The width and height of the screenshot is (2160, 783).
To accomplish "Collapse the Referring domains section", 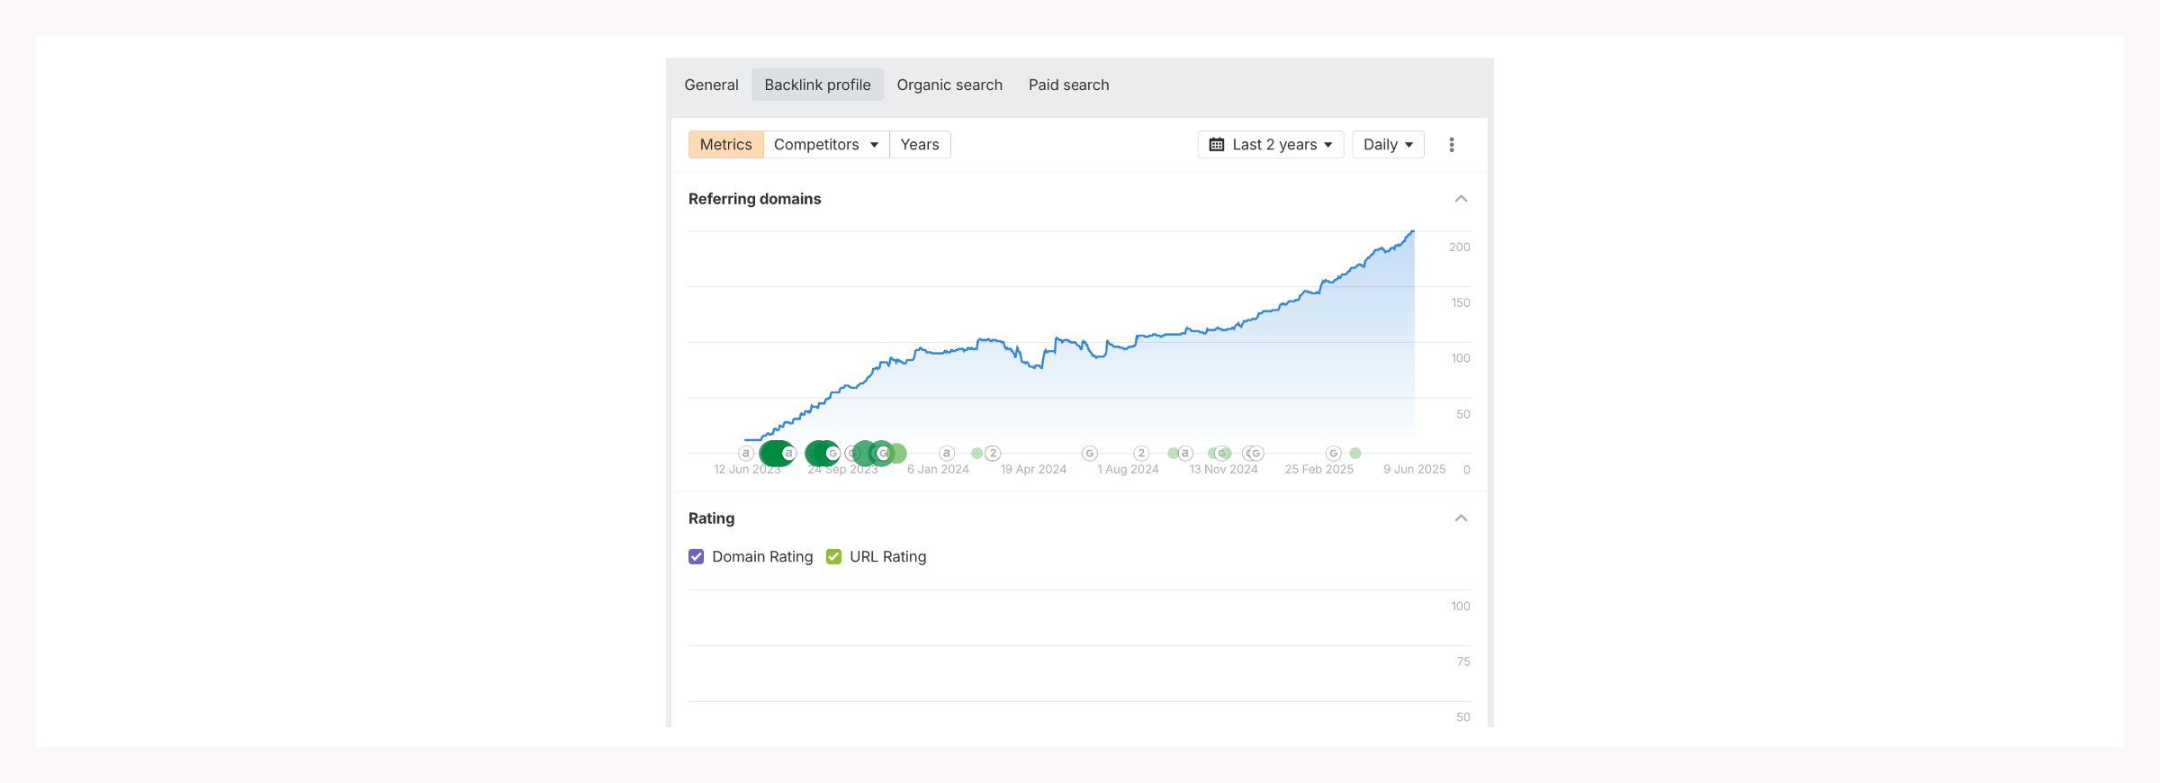I will click(1461, 199).
